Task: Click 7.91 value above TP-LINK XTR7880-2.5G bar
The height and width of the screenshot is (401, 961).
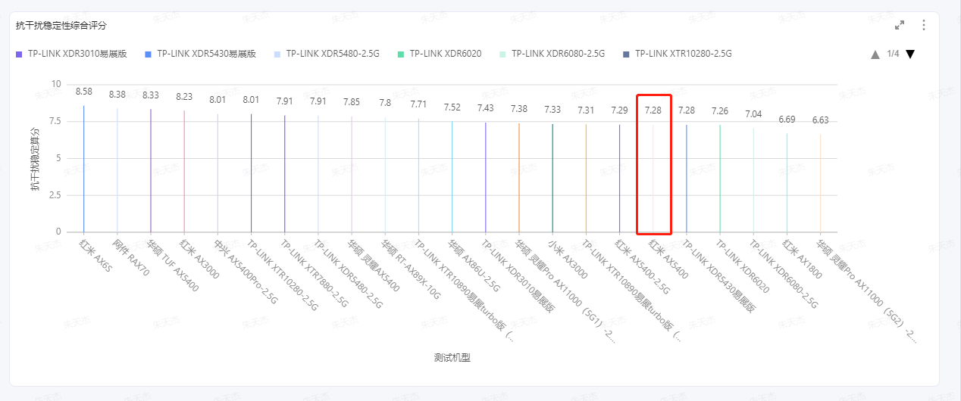Action: [284, 101]
